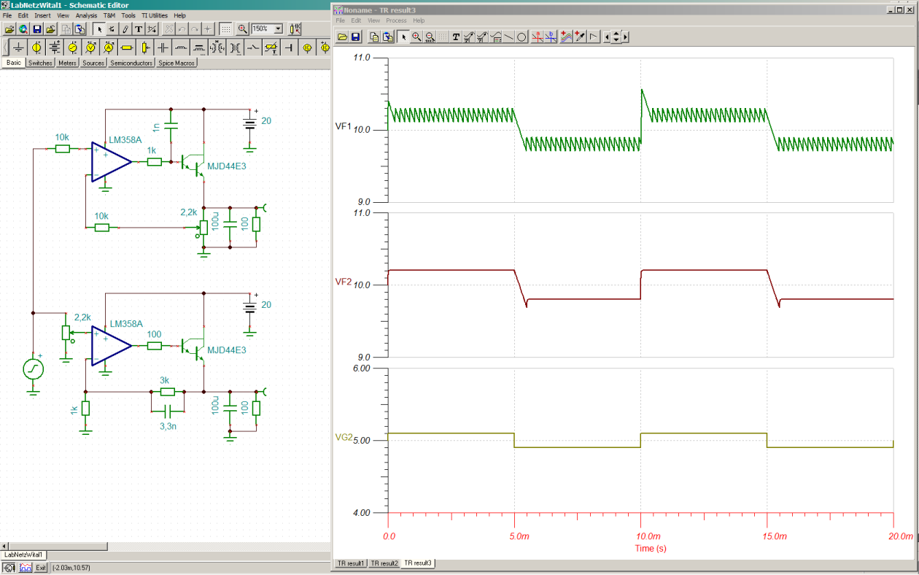The image size is (919, 575).
Task: Switch to Switches component tab
Action: tap(40, 63)
